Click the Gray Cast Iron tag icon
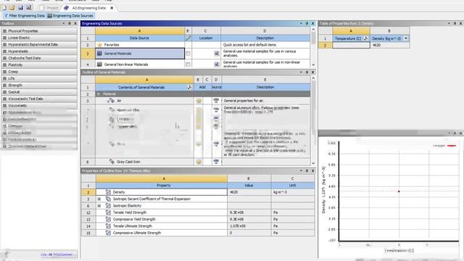Viewport: 464px width, 261px height. [x=112, y=162]
